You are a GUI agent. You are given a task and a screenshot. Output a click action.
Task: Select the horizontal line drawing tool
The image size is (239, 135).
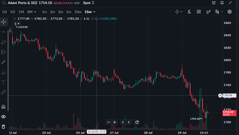[3, 32]
